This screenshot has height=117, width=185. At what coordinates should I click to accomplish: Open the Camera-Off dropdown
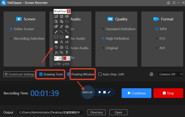[x=170, y=74]
